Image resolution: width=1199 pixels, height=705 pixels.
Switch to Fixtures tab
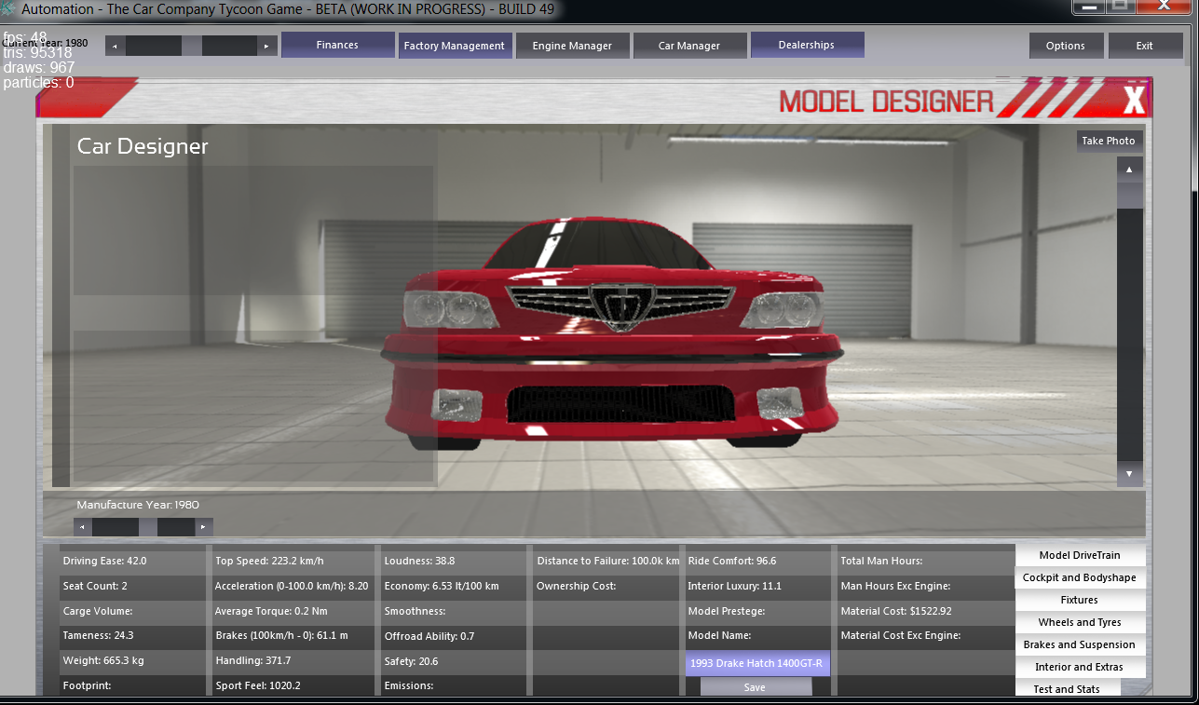1080,600
